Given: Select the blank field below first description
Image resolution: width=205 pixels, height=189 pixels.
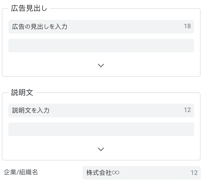Looking at the screenshot, I should (101, 129).
